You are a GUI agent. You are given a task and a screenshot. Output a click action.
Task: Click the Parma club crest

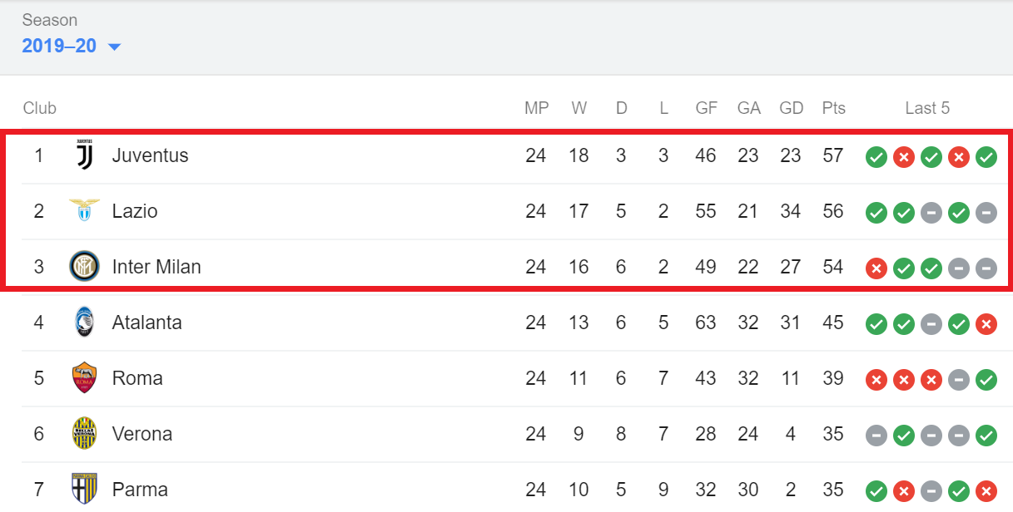(84, 490)
